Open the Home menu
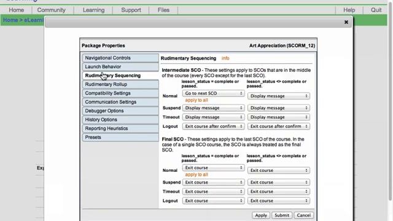The height and width of the screenshot is (221, 393). tap(17, 10)
